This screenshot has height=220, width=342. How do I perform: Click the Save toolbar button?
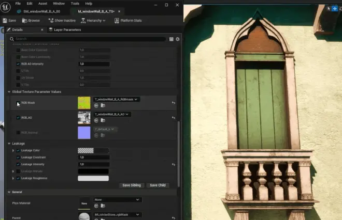point(9,21)
